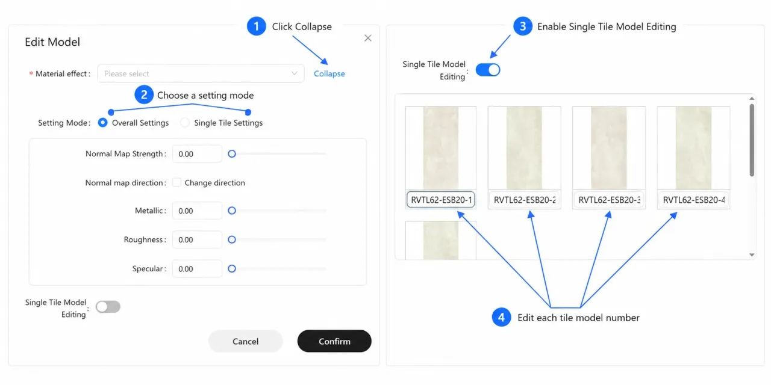Click the Normal Map Strength slider handle
The width and height of the screenshot is (771, 385).
click(x=231, y=154)
